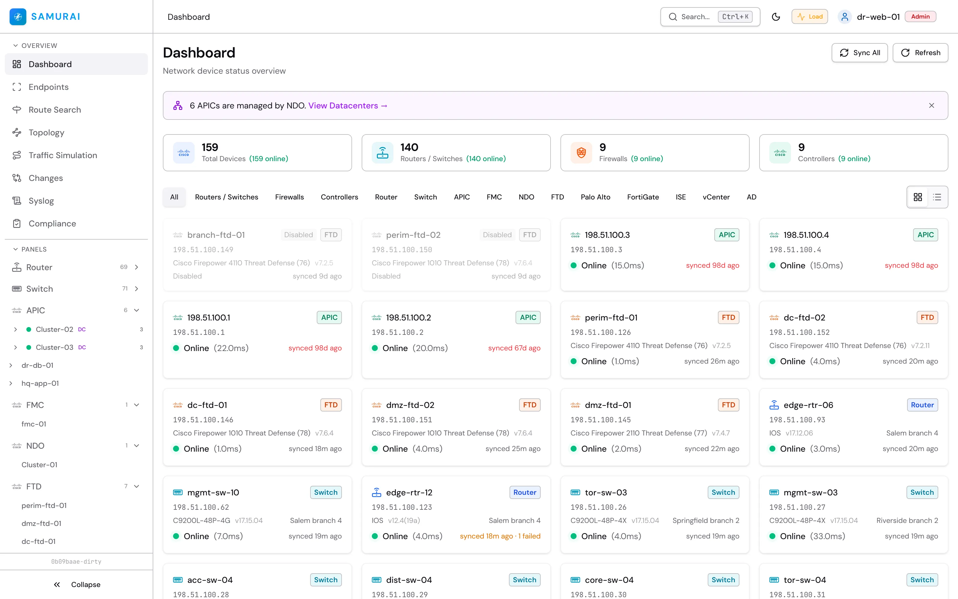Click the Firewalls shield icon
This screenshot has width=958, height=599.
click(x=581, y=152)
